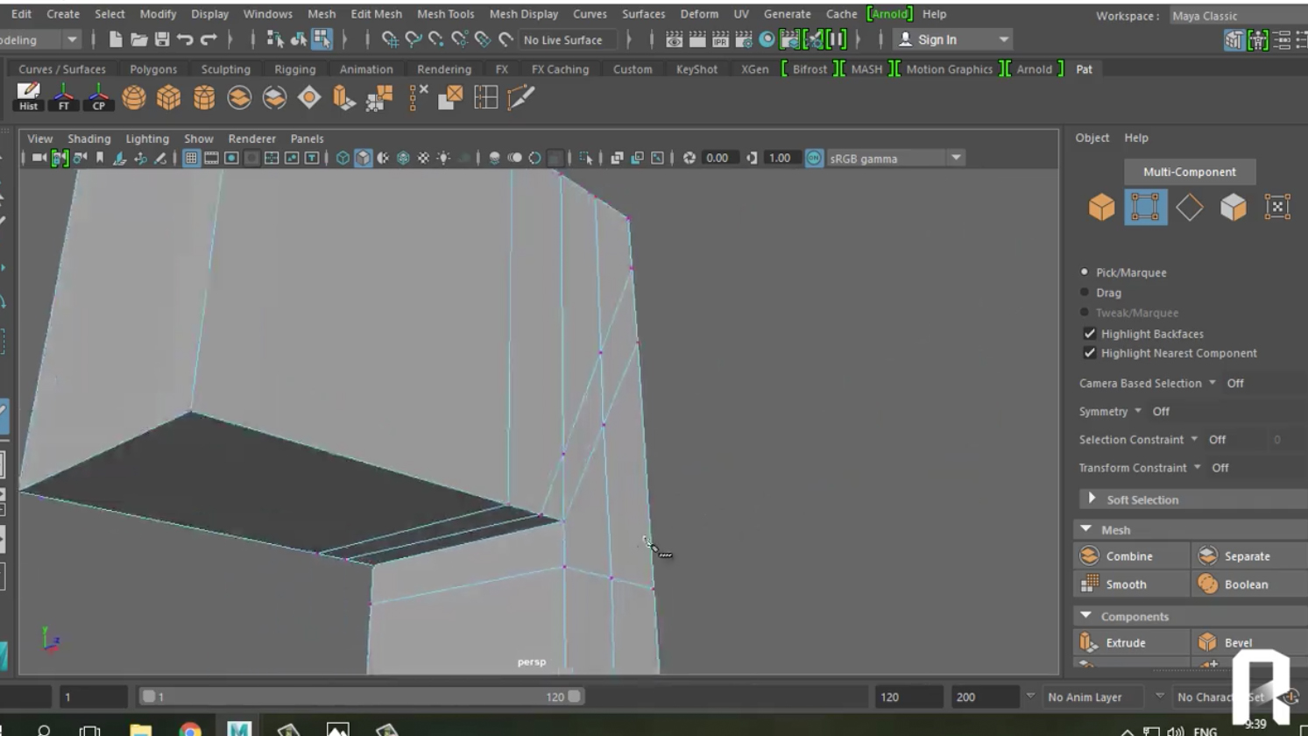Click the Save scene icon
Viewport: 1308px width, 736px height.
(162, 39)
